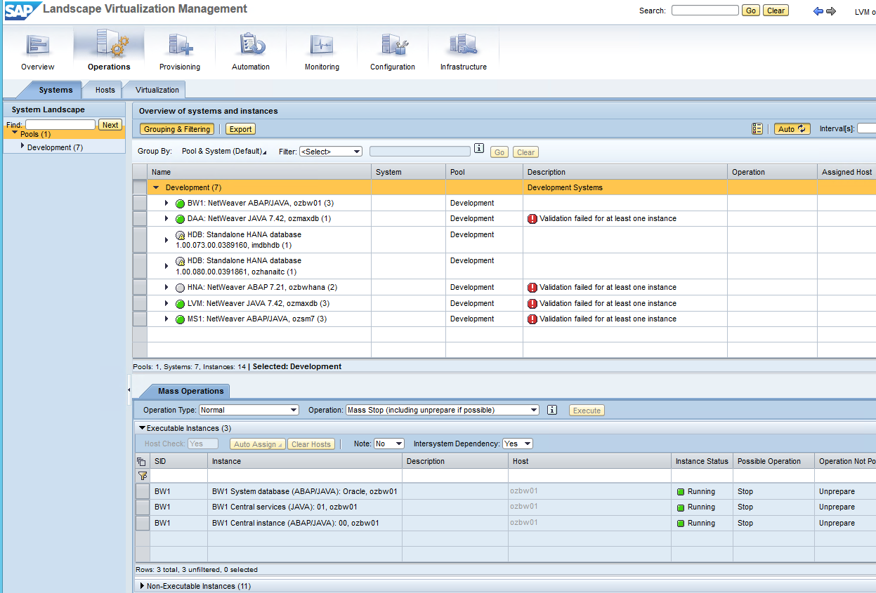This screenshot has height=593, width=876.
Task: Switch to the Virtualization tab
Action: pyautogui.click(x=157, y=90)
